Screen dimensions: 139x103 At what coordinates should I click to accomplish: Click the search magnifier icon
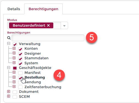(x=9, y=38)
